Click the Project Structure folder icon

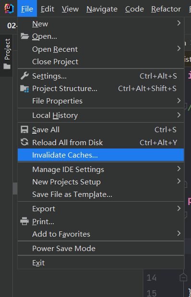24,89
